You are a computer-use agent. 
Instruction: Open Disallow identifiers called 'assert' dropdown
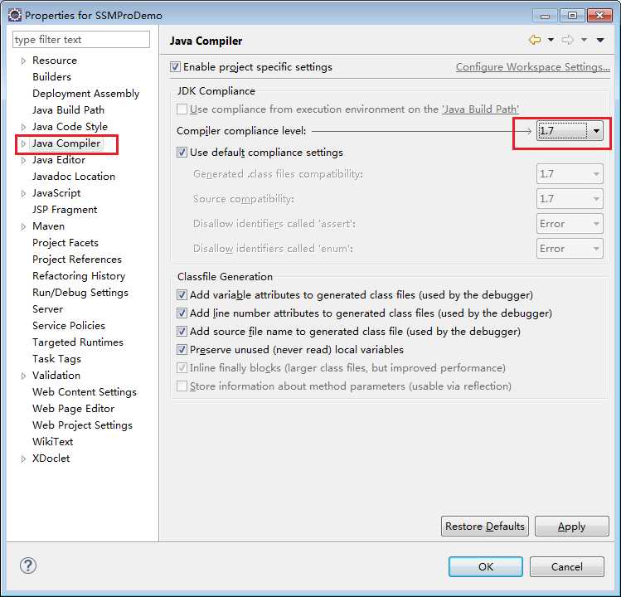tap(570, 223)
